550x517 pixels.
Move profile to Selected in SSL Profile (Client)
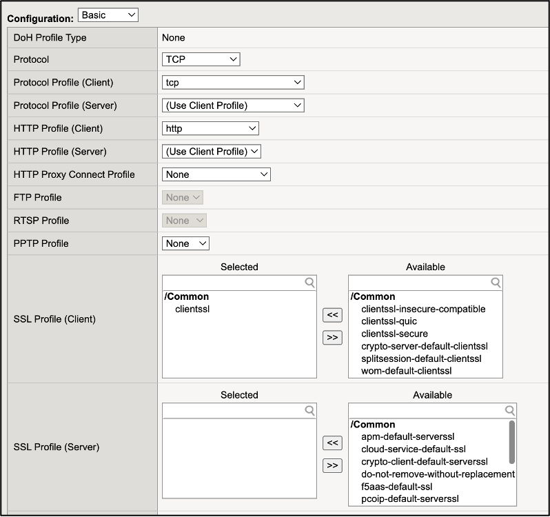(332, 315)
